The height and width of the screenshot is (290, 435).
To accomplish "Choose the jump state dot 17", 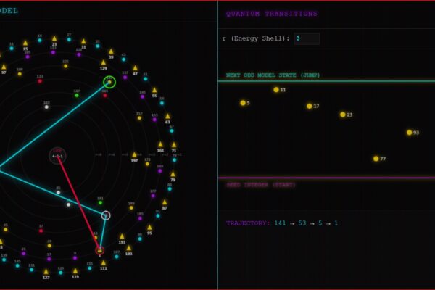I will click(310, 106).
